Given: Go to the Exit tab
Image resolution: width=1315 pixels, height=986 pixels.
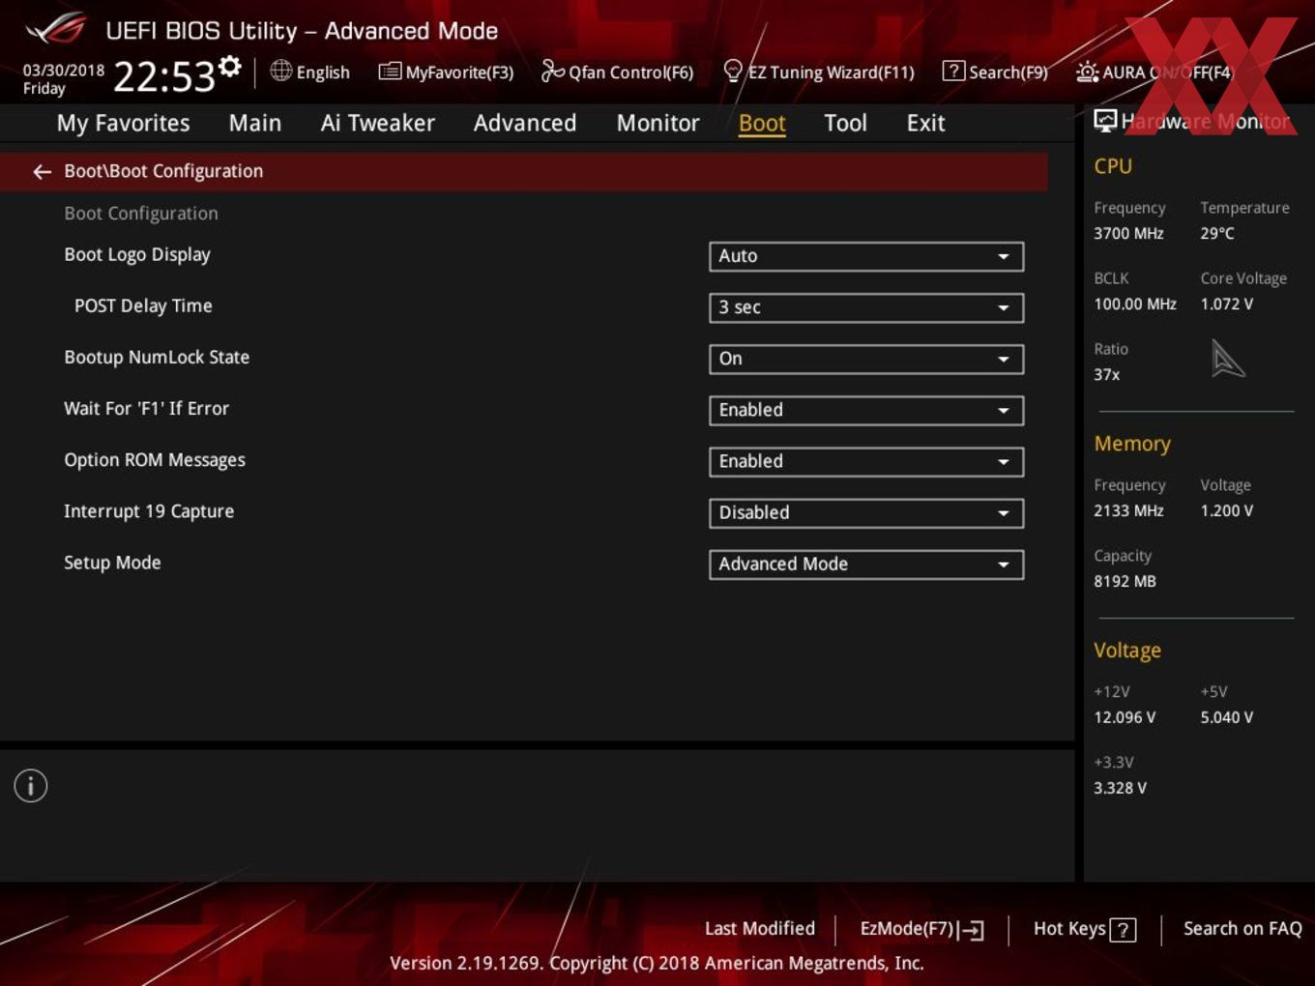Looking at the screenshot, I should point(926,123).
